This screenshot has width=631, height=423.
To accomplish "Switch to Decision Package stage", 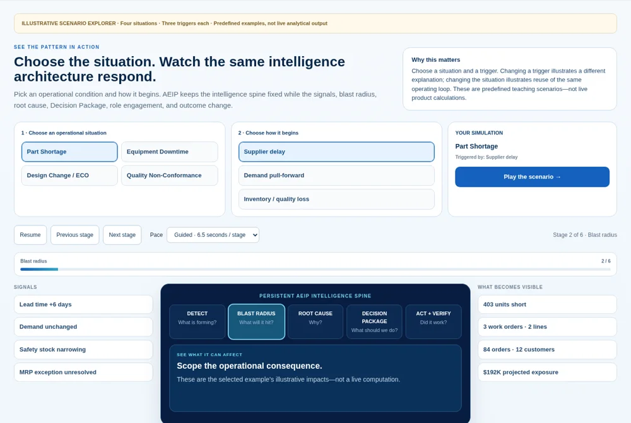I will [x=374, y=321].
